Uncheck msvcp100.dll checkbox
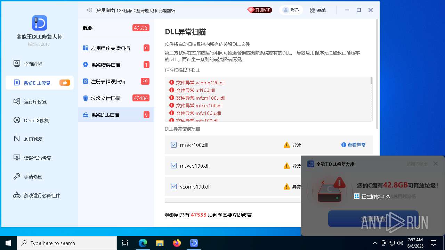 174,166
